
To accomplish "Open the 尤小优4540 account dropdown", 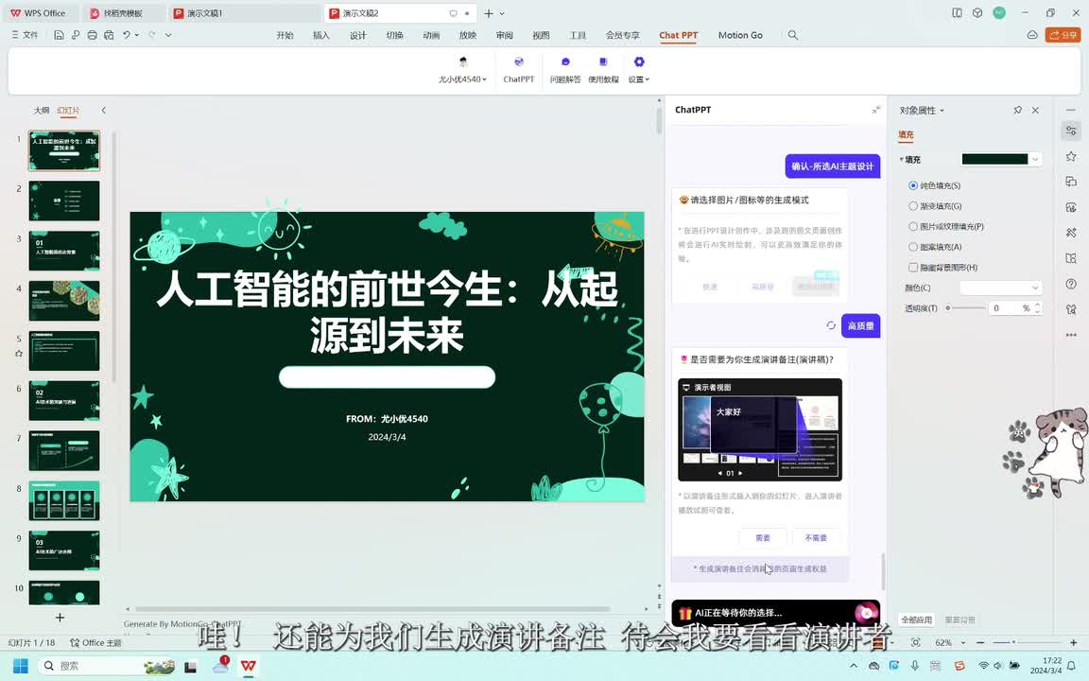I will coord(462,79).
